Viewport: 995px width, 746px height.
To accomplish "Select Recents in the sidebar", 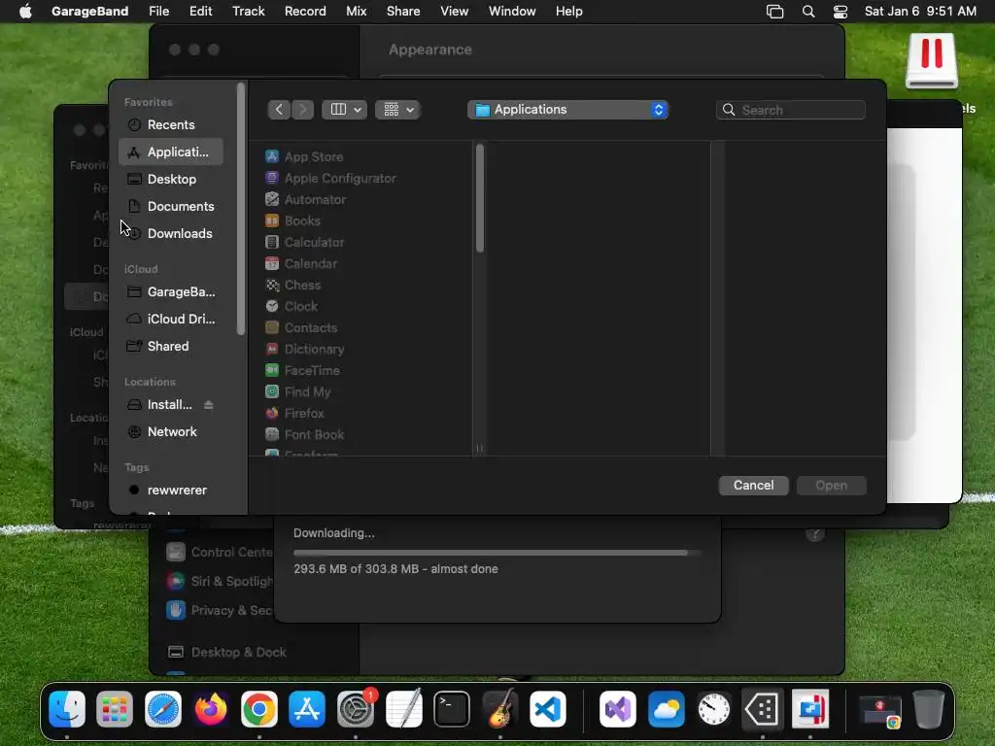I will pos(171,125).
